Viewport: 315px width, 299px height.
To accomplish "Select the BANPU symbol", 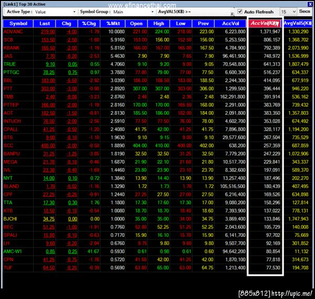I will pos(12,154).
